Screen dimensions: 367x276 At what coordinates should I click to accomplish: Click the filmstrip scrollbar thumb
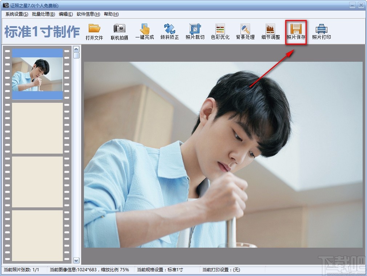(76, 56)
